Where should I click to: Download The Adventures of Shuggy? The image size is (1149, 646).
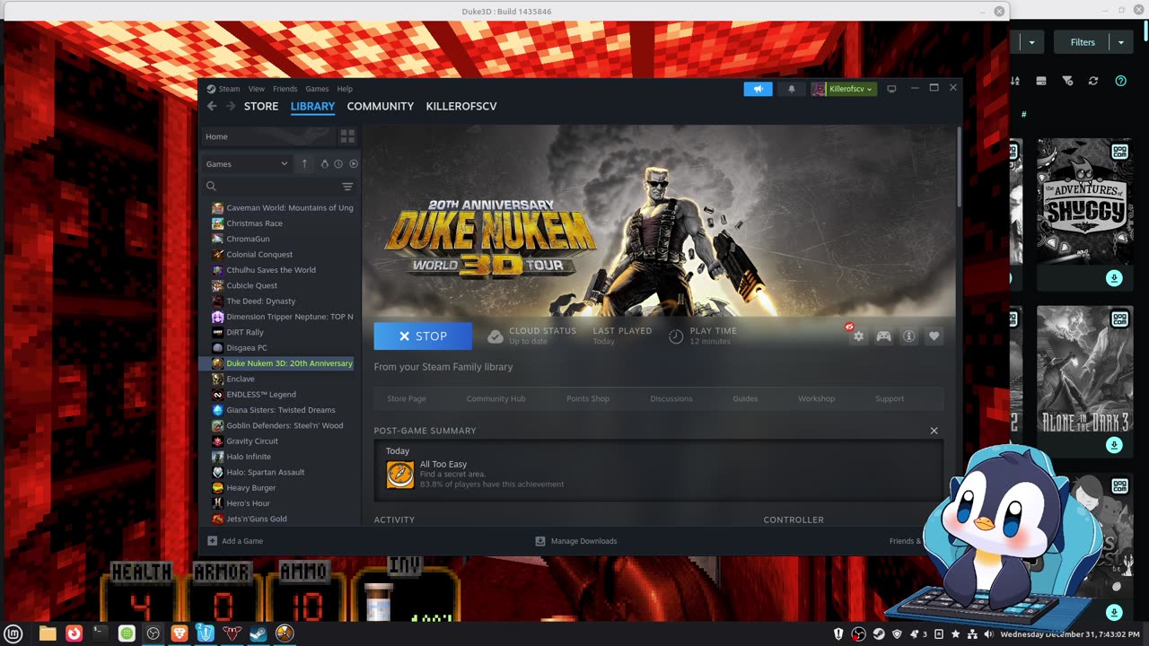point(1114,278)
